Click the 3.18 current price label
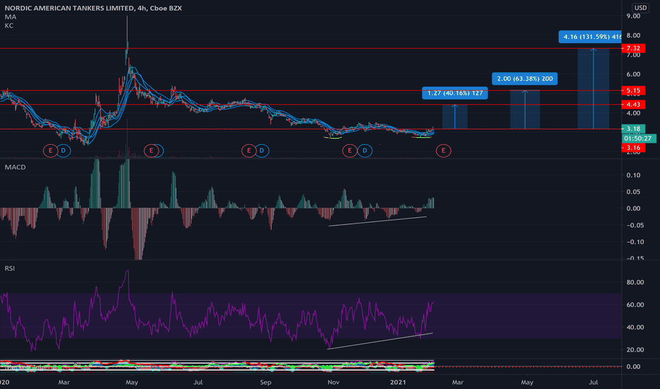The image size is (660, 389). 633,129
